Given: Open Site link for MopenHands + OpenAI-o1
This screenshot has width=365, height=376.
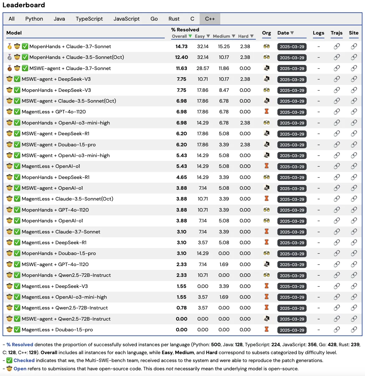Looking at the screenshot, I should pyautogui.click(x=354, y=220).
